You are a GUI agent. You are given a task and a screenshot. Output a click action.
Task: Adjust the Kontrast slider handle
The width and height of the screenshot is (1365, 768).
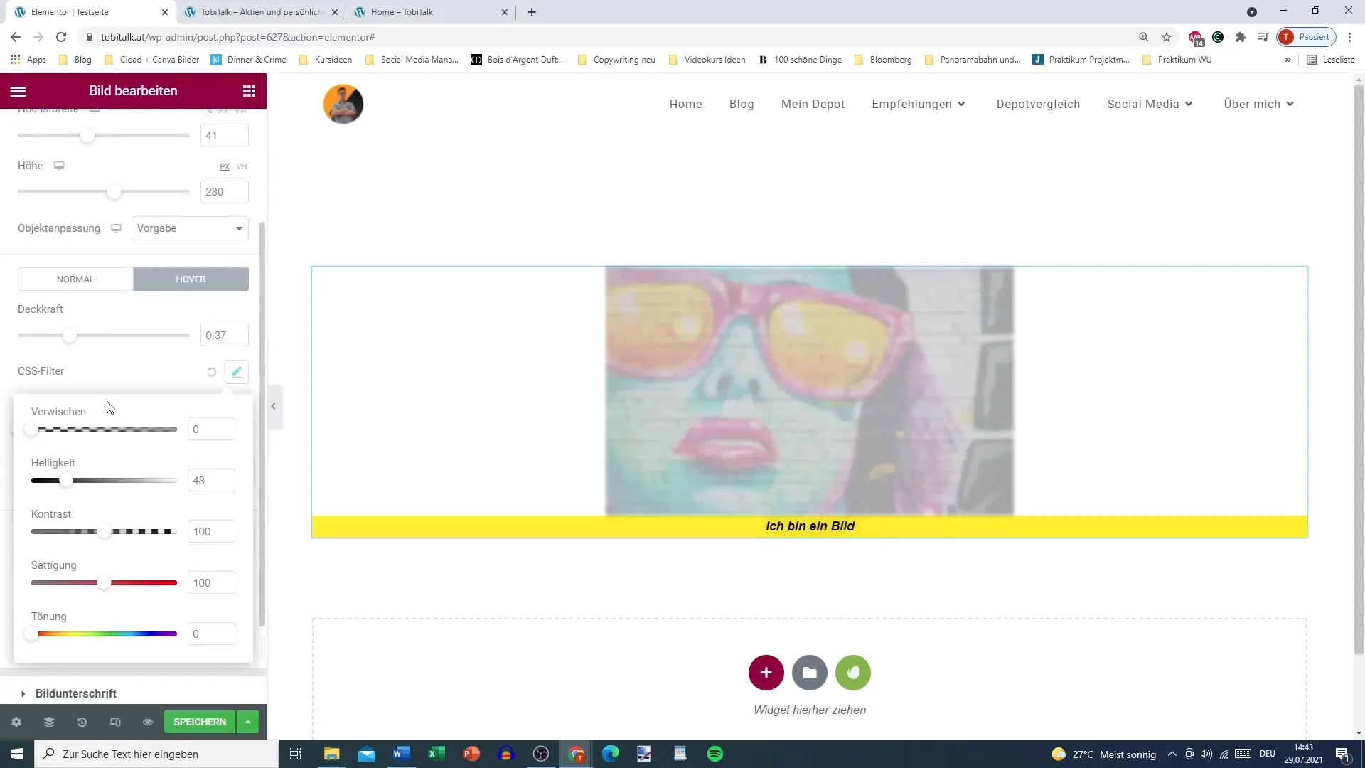[x=104, y=532]
